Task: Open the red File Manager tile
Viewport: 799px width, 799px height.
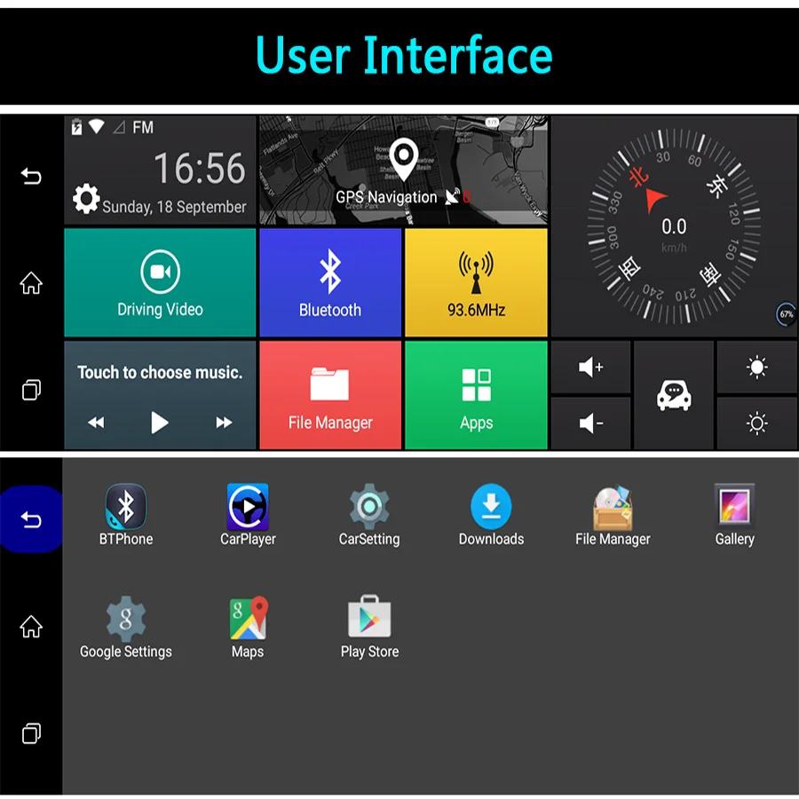Action: pyautogui.click(x=330, y=395)
